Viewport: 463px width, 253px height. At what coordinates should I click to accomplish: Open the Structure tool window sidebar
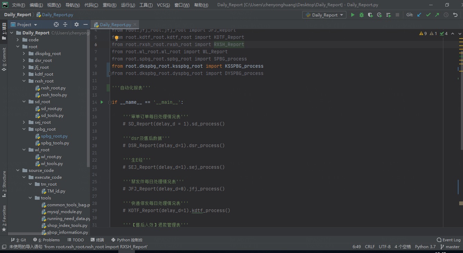[4, 184]
